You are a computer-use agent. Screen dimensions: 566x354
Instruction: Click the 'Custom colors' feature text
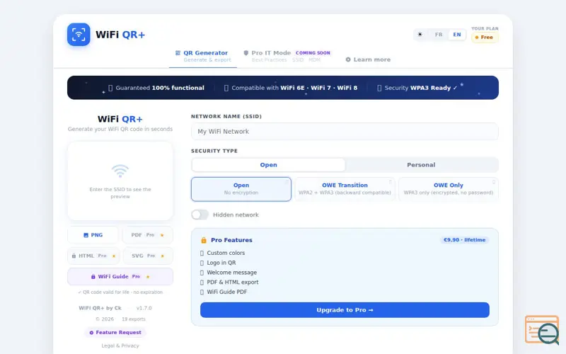pyautogui.click(x=226, y=253)
